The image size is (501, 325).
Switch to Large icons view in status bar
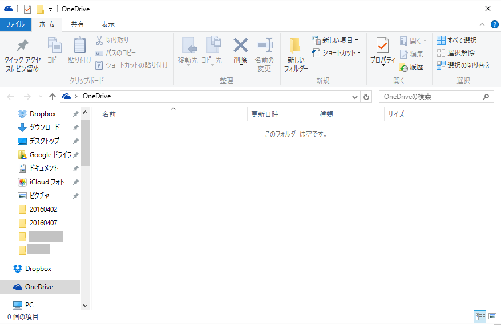point(492,316)
